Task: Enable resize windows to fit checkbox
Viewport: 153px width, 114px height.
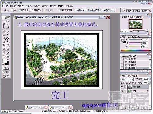Action: (20, 10)
